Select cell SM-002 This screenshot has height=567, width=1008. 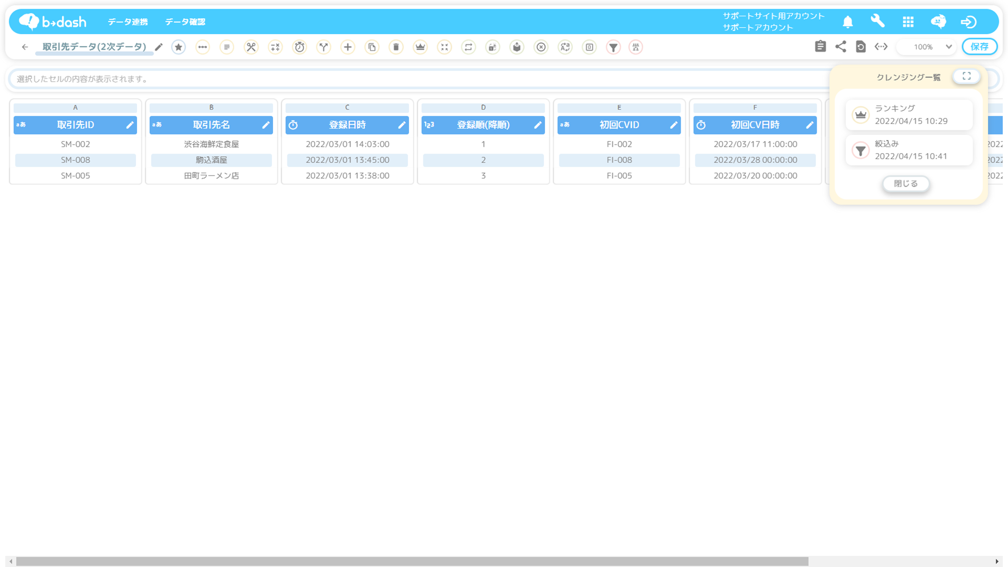[75, 144]
